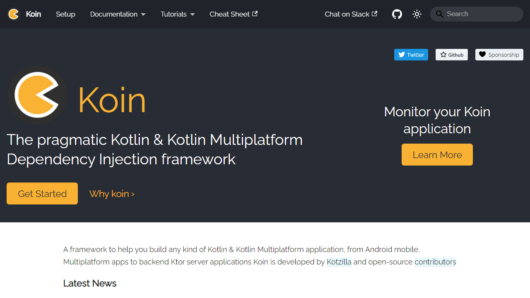This screenshot has height=298, width=530.
Task: Click the GitHub icon in the navbar
Action: point(397,14)
